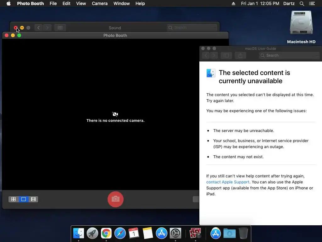Viewport: 322px width, 242px height.
Task: Click back arrow in Sound window
Action: click(x=38, y=28)
